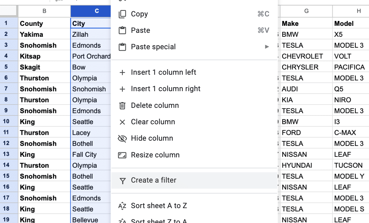Select Insert 1 column left
The width and height of the screenshot is (369, 223).
(194, 72)
